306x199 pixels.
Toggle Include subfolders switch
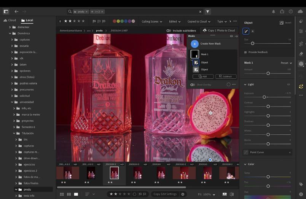tap(169, 31)
